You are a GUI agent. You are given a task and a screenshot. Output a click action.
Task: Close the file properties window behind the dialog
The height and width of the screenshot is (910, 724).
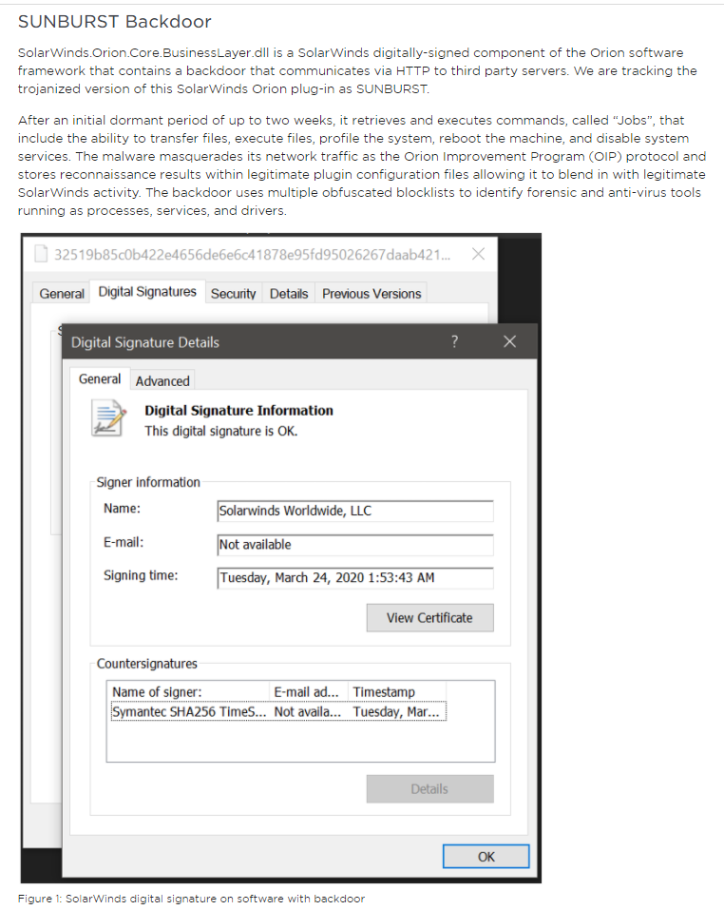click(x=478, y=254)
